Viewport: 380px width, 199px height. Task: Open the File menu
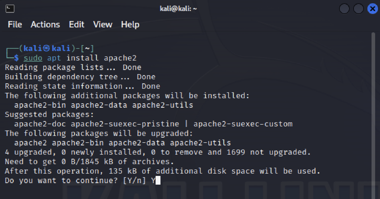coord(15,25)
